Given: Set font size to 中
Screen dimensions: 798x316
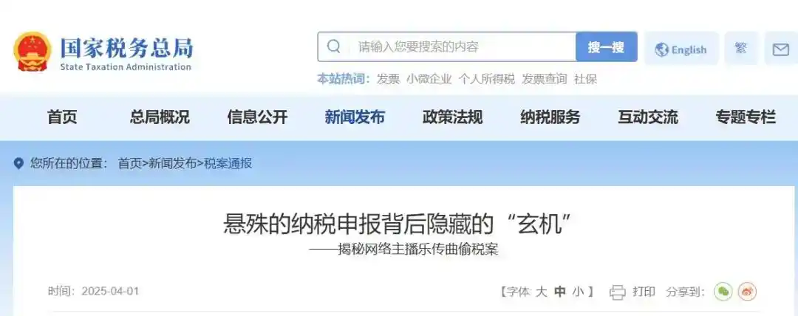Looking at the screenshot, I should tap(560, 292).
